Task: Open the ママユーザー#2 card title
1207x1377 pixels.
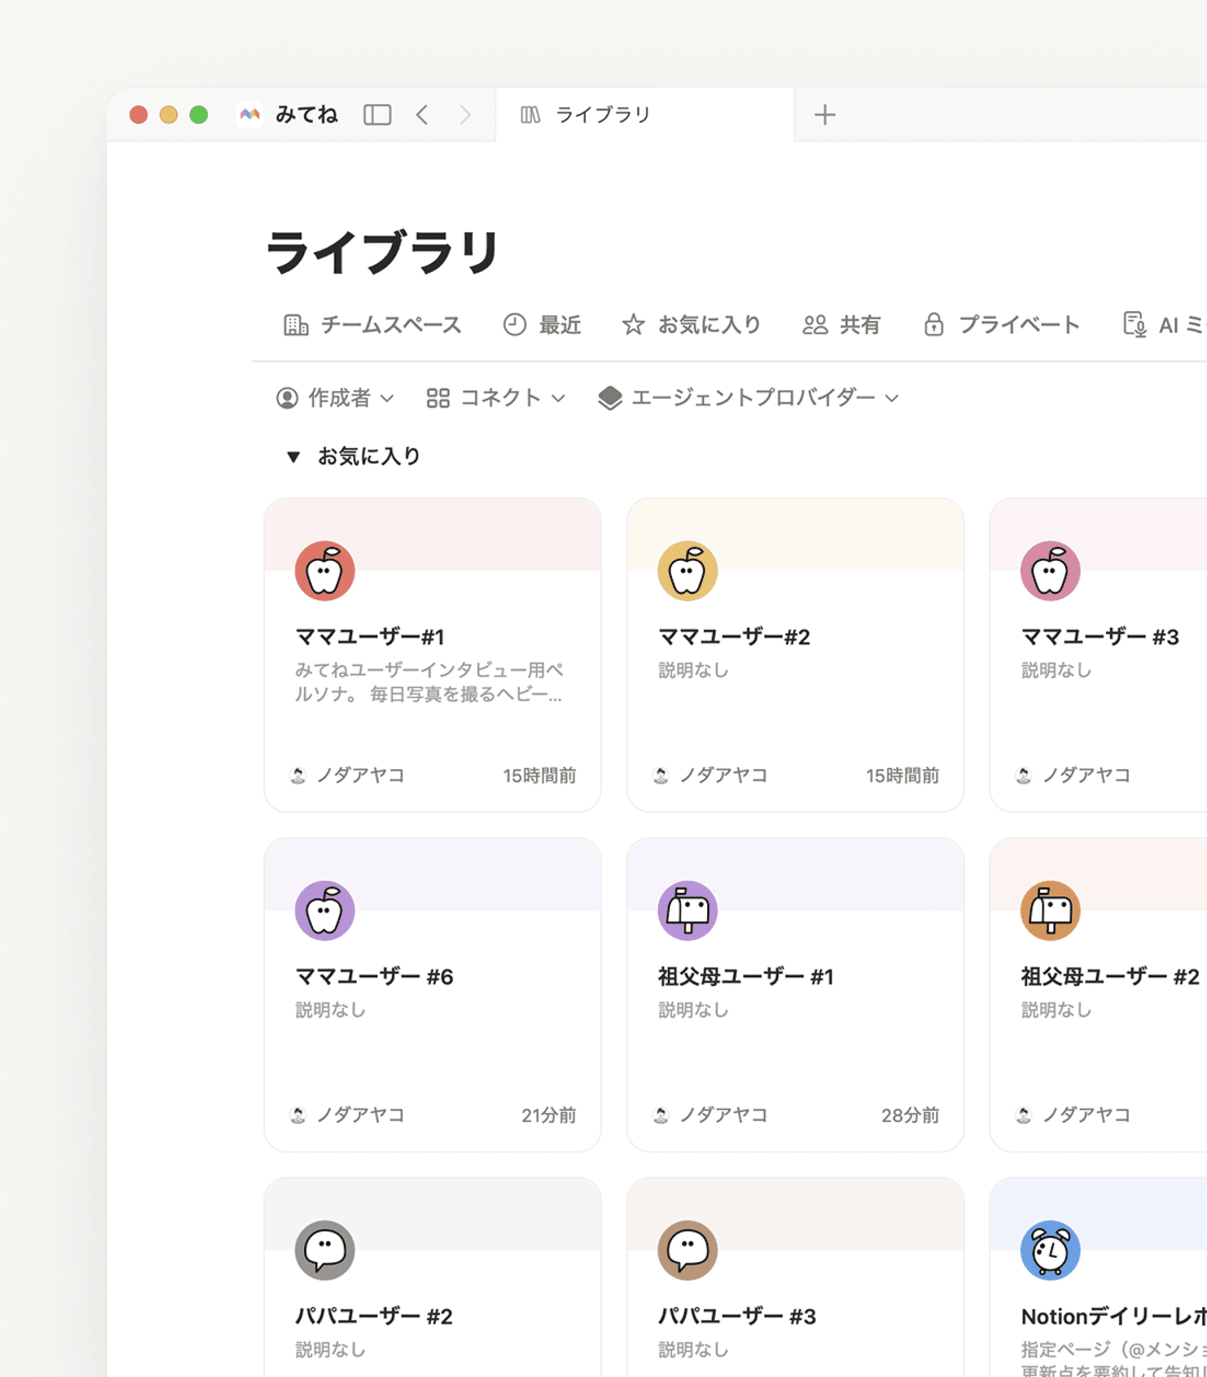Action: click(x=733, y=636)
